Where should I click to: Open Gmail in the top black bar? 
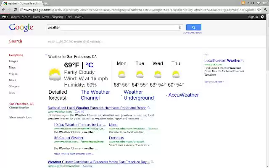69,17
